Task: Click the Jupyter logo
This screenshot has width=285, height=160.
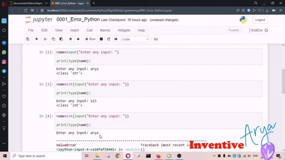Action: click(39, 20)
